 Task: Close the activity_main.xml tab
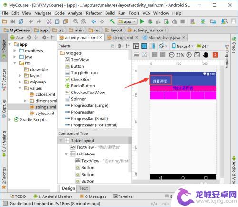101,38
